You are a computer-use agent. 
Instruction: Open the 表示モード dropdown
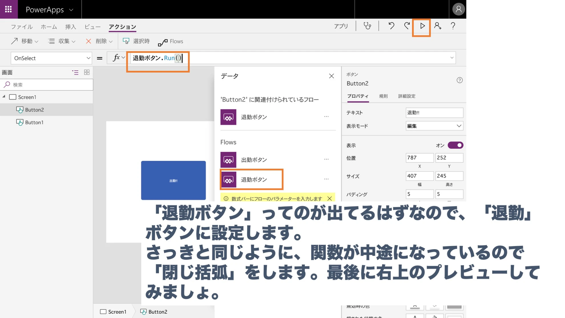point(434,126)
